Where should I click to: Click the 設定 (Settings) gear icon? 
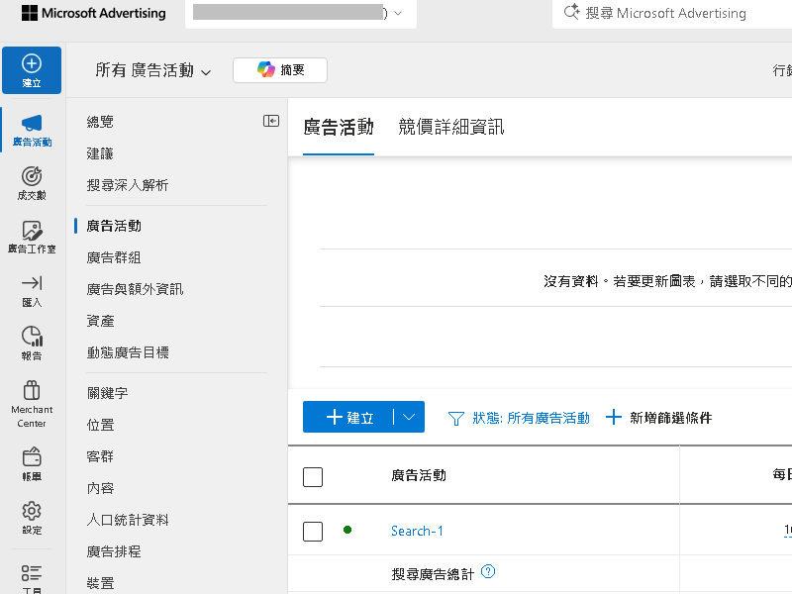pos(32,510)
